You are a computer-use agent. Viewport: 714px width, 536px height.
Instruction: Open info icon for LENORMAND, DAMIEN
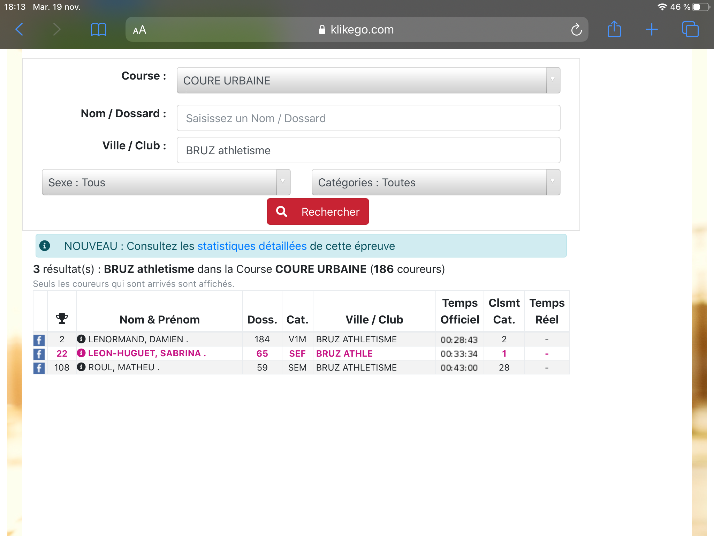(81, 339)
